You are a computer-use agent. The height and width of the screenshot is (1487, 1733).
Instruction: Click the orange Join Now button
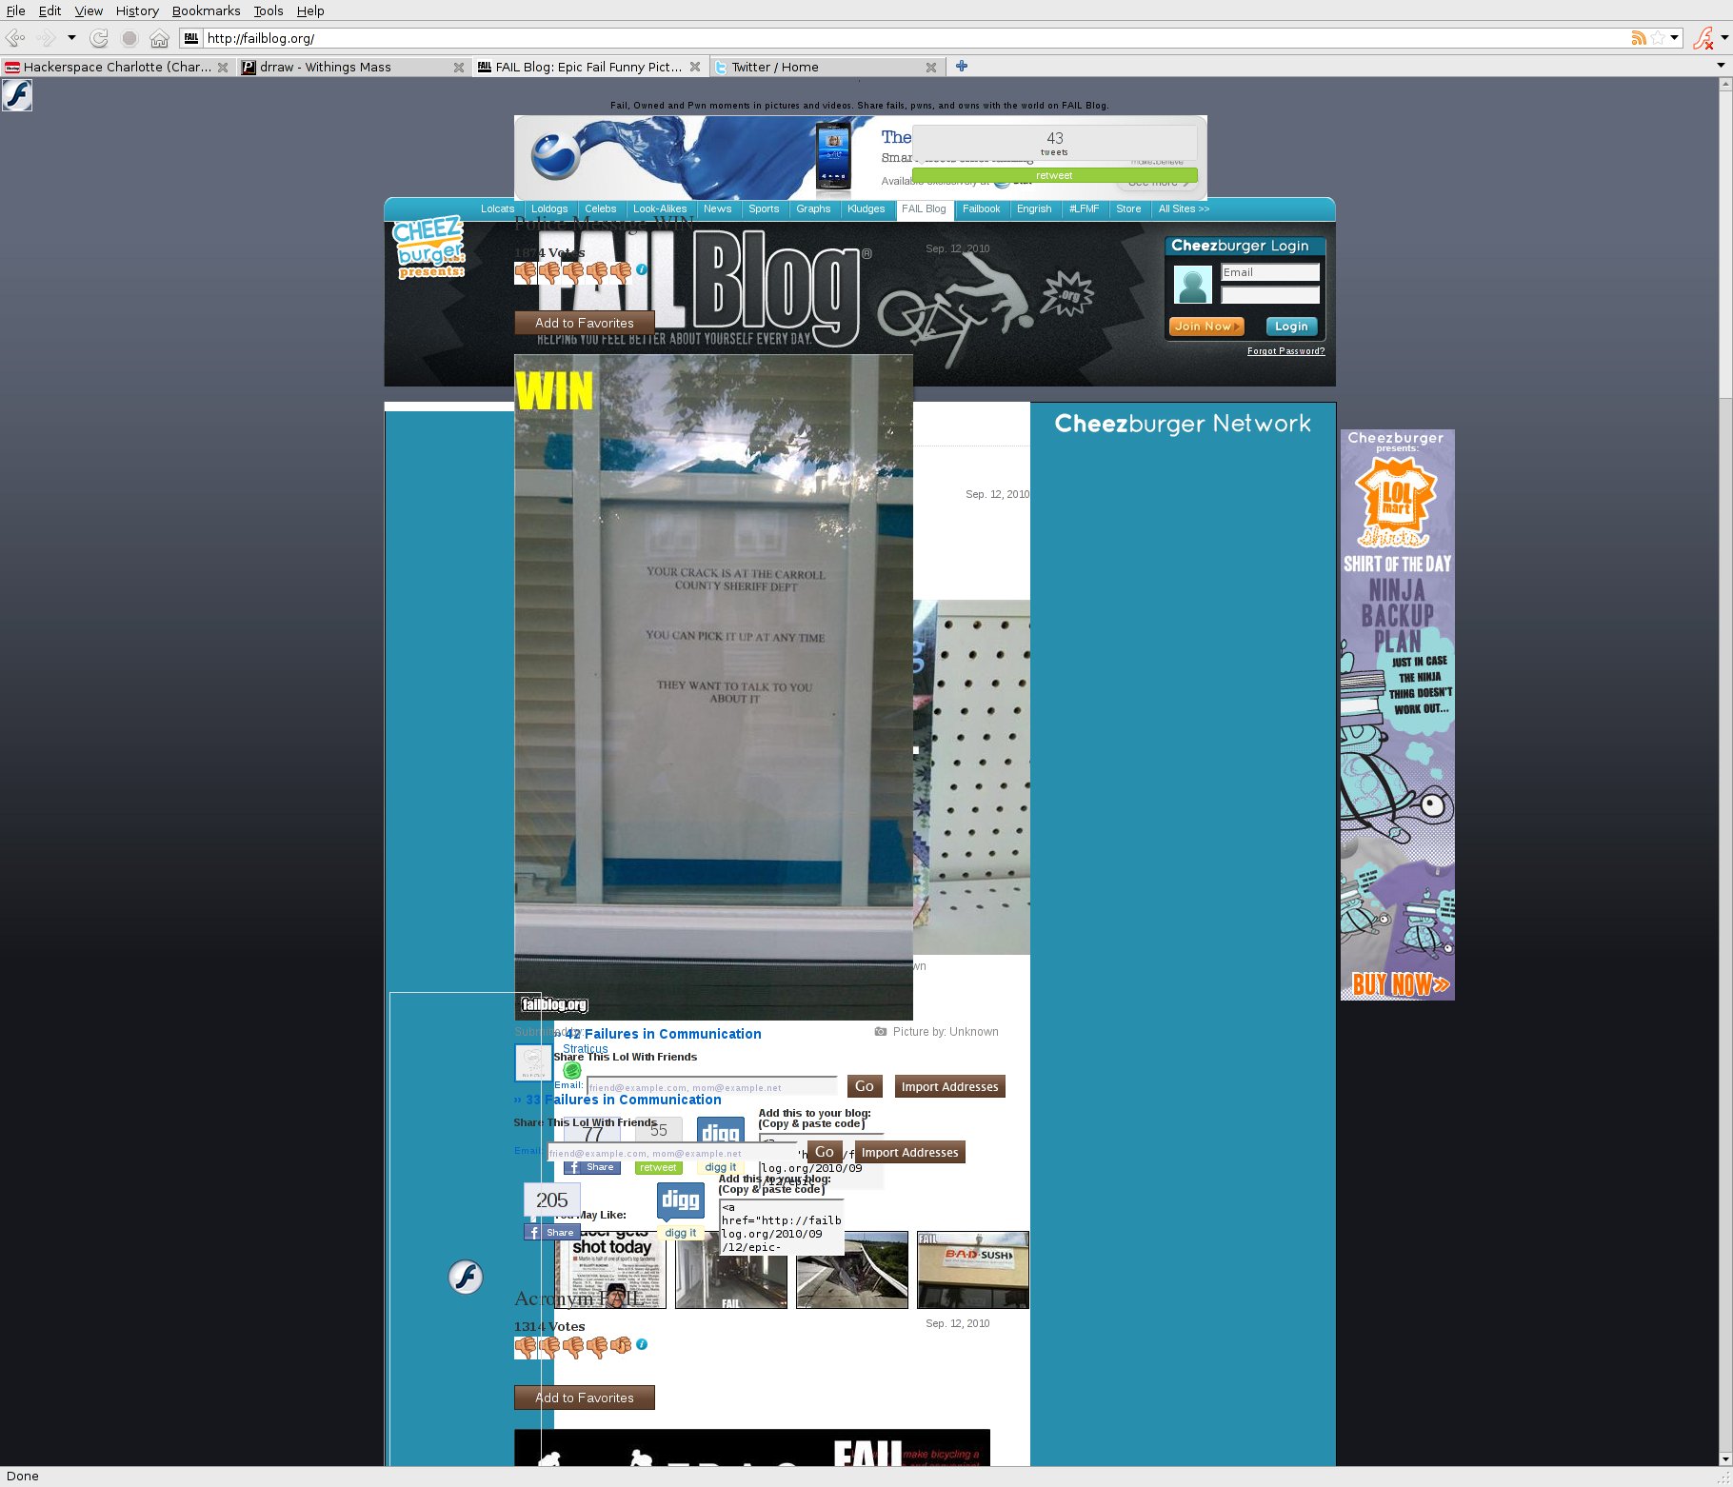(x=1206, y=327)
